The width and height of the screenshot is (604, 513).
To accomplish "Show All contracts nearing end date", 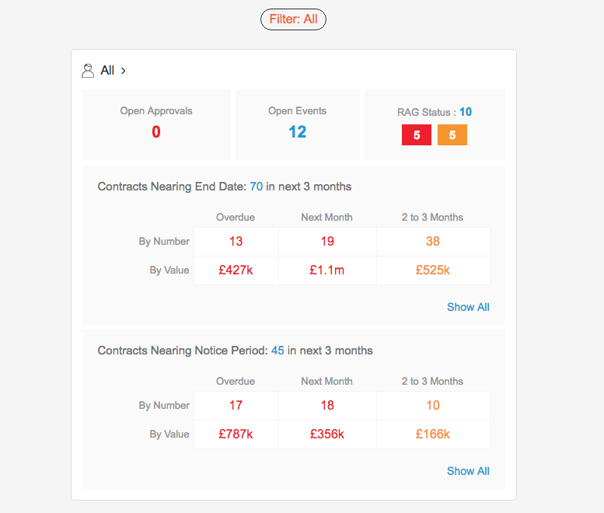I will 468,307.
